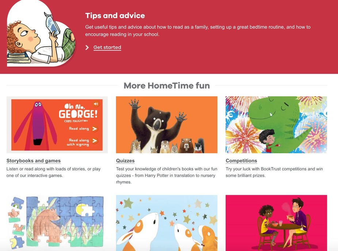Click the Read along with signing arrow
Screen dimensions: 338x251
coord(95,141)
